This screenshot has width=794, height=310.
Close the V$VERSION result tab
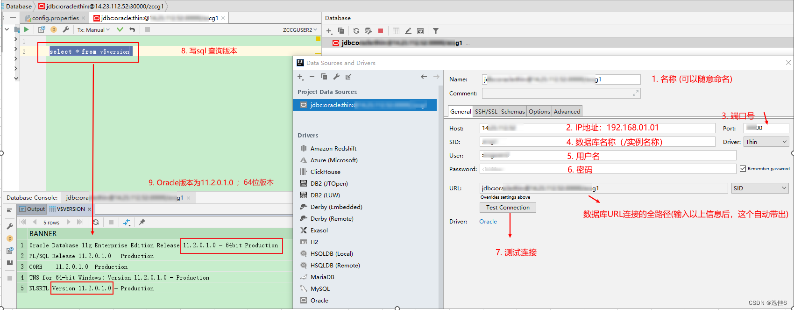89,209
